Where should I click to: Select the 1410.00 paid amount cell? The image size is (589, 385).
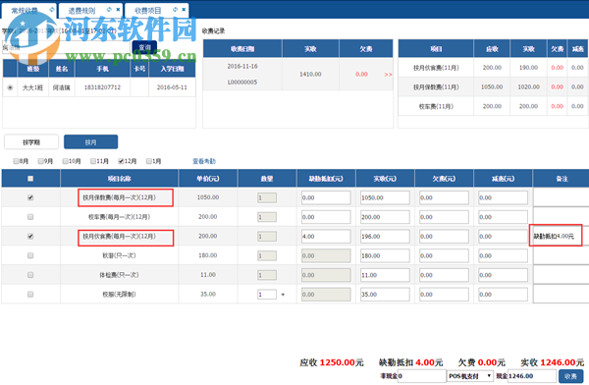click(x=310, y=75)
